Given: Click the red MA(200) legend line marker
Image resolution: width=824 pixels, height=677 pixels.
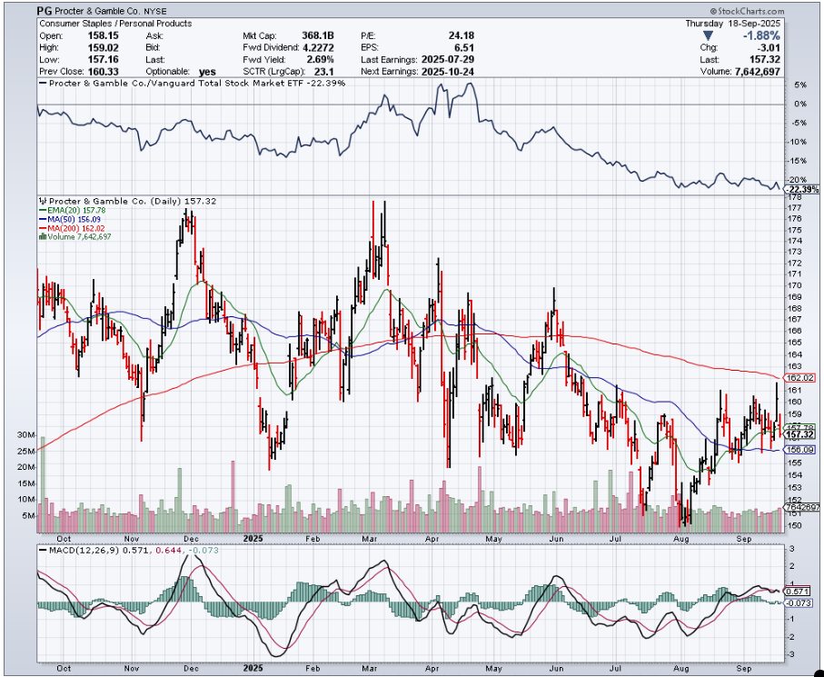Looking at the screenshot, I should (x=43, y=228).
